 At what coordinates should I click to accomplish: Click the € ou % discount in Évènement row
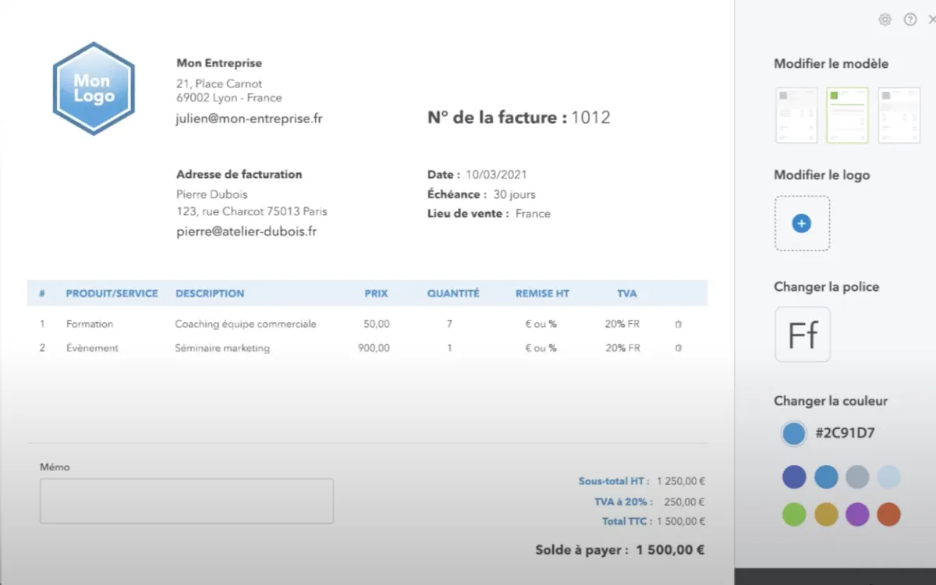pos(541,348)
